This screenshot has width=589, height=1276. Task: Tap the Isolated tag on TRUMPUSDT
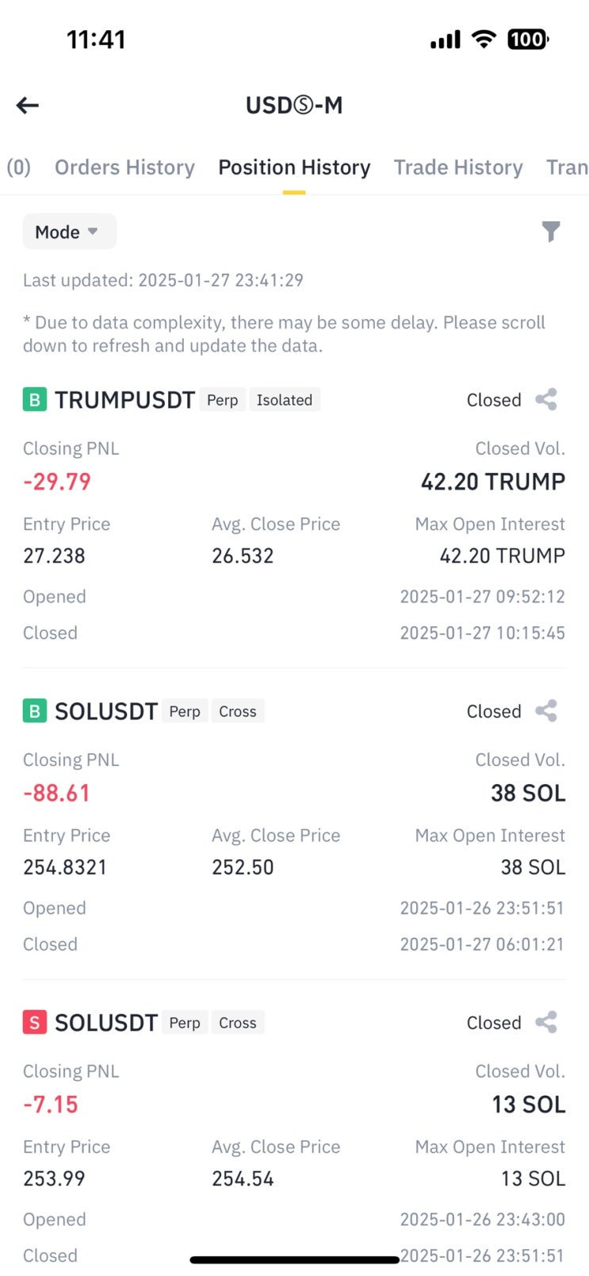tap(284, 400)
